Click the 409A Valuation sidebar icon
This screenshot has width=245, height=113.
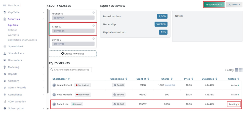(5, 101)
